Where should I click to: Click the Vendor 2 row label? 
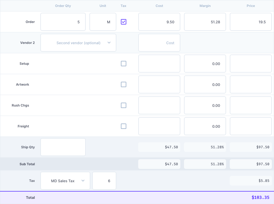[x=28, y=43]
